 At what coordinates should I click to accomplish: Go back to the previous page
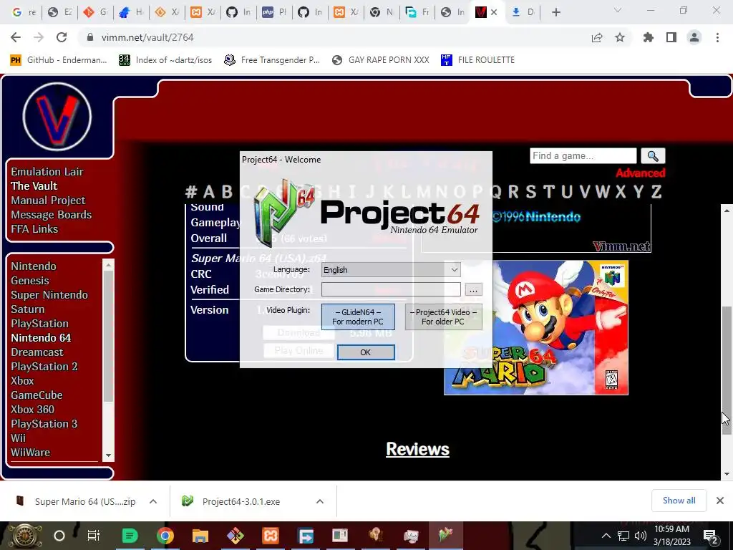coord(16,37)
